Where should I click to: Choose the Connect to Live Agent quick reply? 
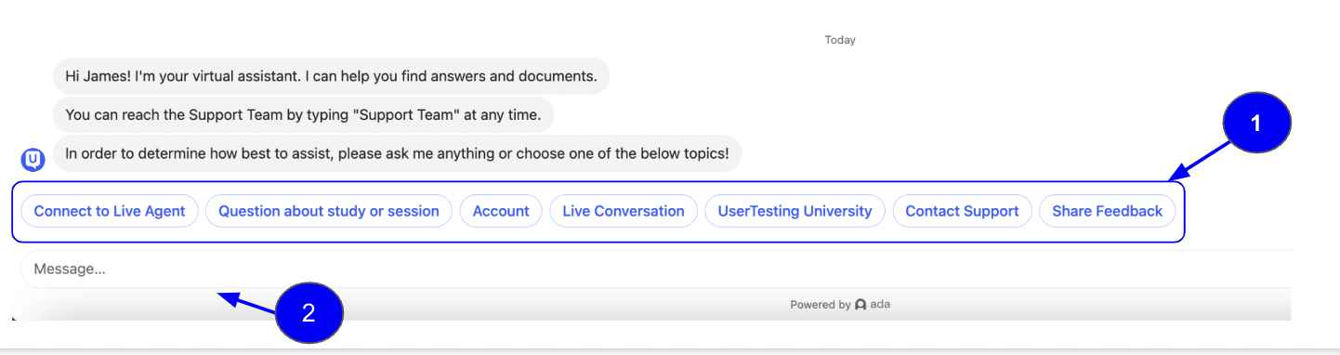(110, 211)
